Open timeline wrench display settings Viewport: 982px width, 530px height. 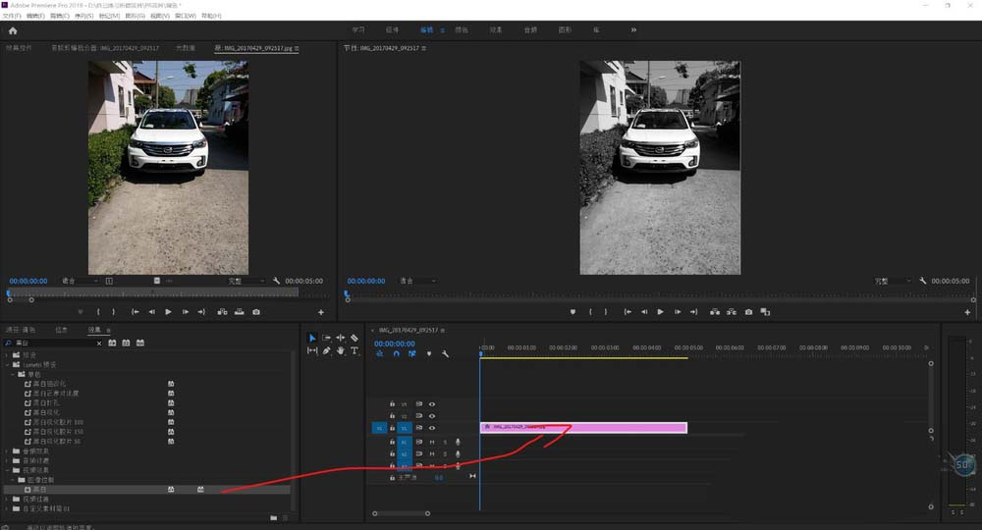point(445,353)
